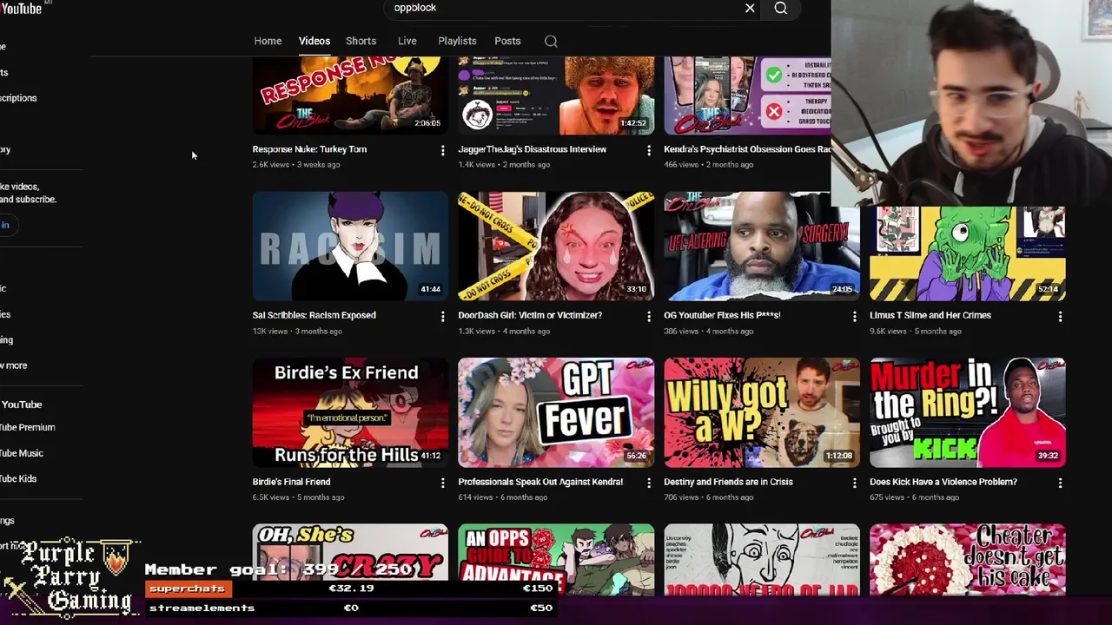Screen dimensions: 1112x625
Task: Open the Live tab
Action: click(407, 41)
